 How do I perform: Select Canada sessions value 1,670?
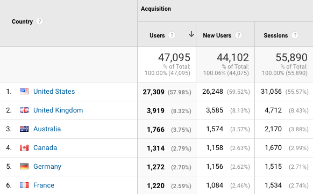coord(273,148)
